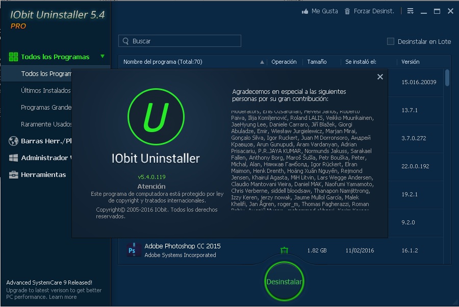Click Forzar Desinst. label

coord(374,11)
